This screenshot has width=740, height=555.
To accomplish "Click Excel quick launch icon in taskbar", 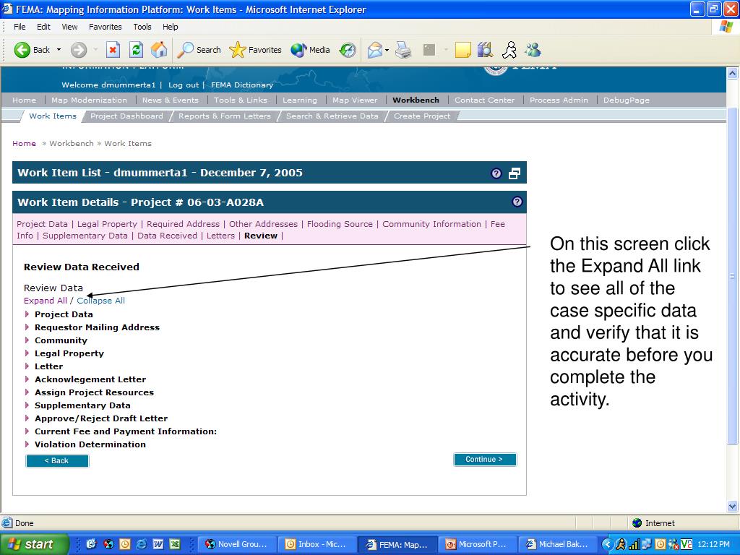I will 175,544.
